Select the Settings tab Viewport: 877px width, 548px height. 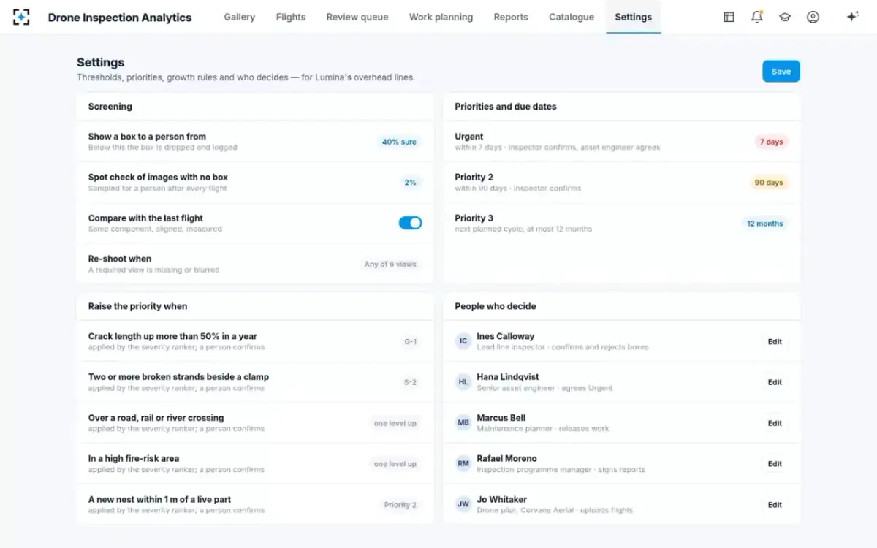coord(633,17)
